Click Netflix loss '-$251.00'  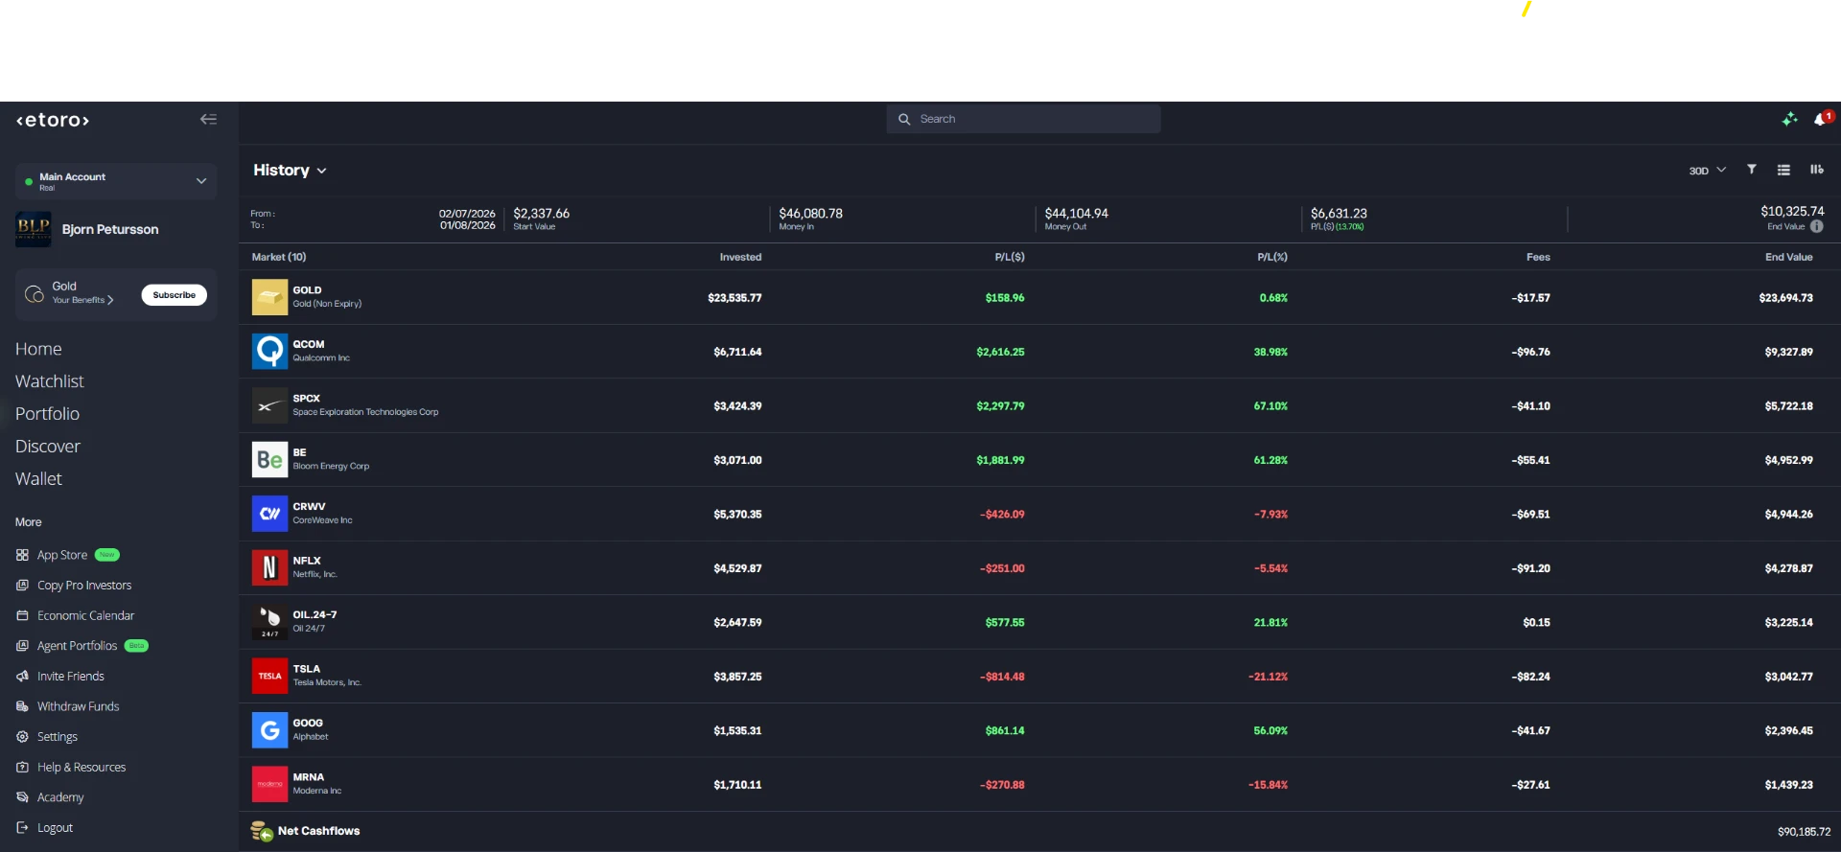tap(1002, 568)
